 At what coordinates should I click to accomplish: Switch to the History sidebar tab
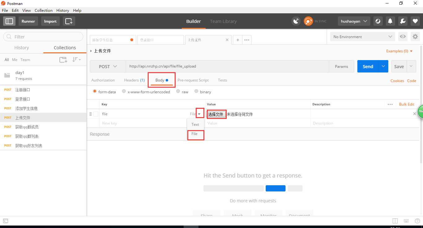tap(22, 48)
